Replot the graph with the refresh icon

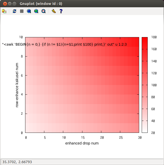(15, 11)
